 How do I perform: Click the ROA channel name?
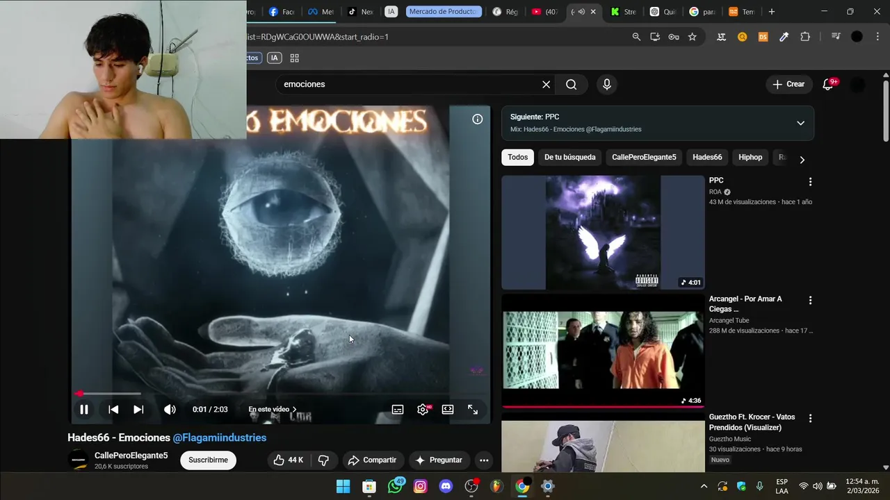coord(715,192)
